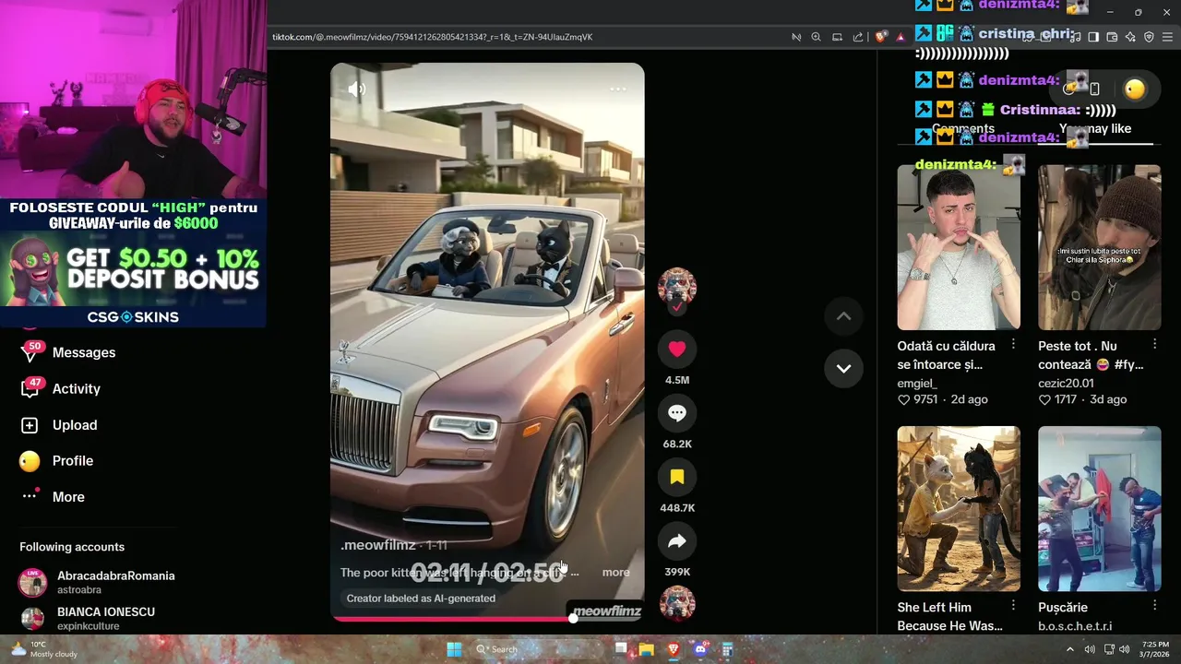
Task: Seek using the red video progress bar
Action: point(487,619)
